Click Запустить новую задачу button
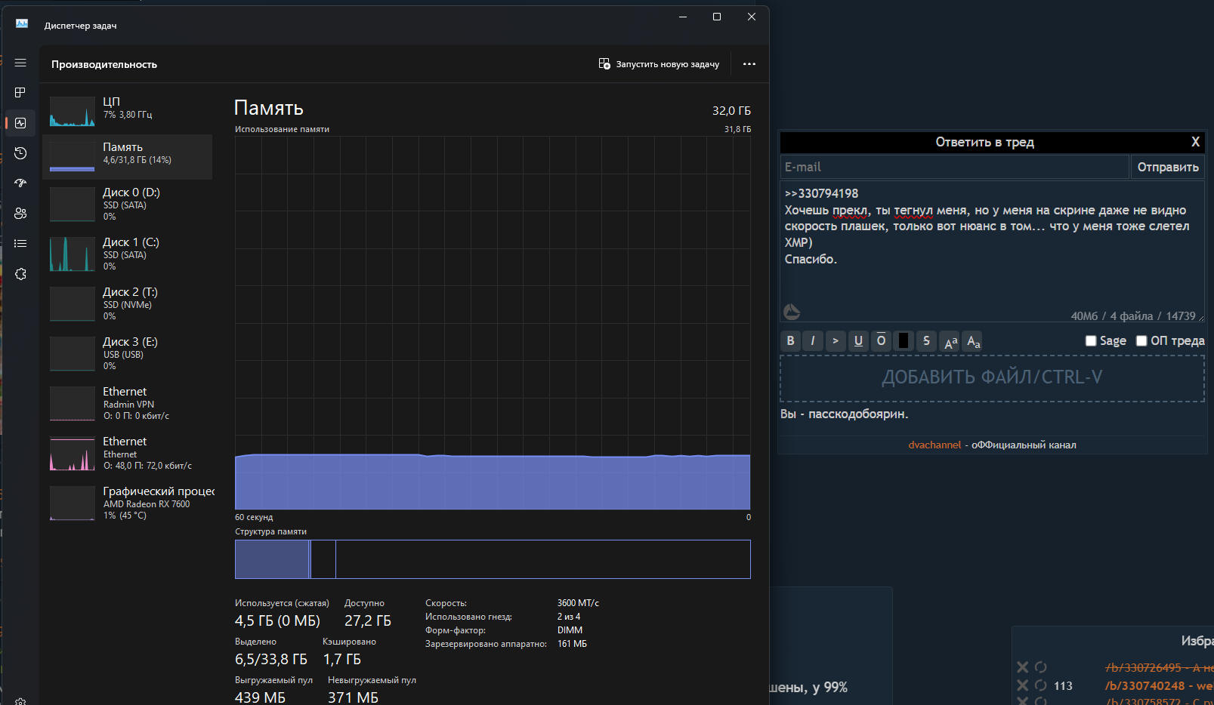 [x=659, y=64]
